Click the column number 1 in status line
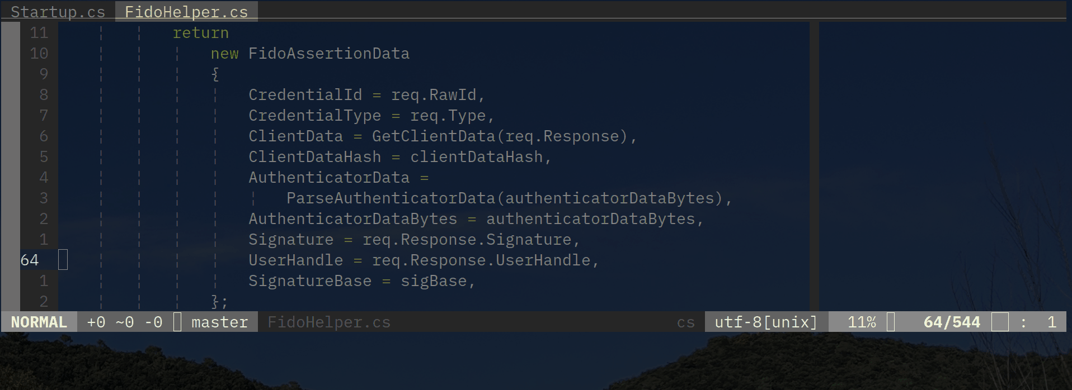 1052,322
